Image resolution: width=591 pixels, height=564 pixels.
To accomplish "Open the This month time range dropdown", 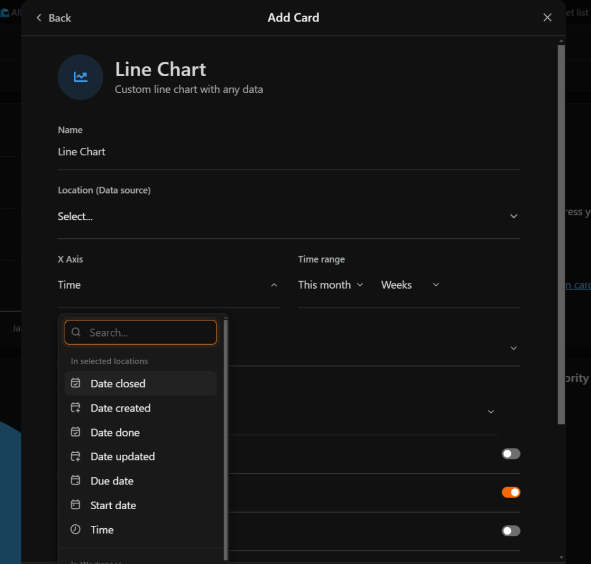I will [x=331, y=285].
